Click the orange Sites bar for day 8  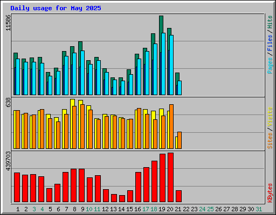click(x=74, y=127)
